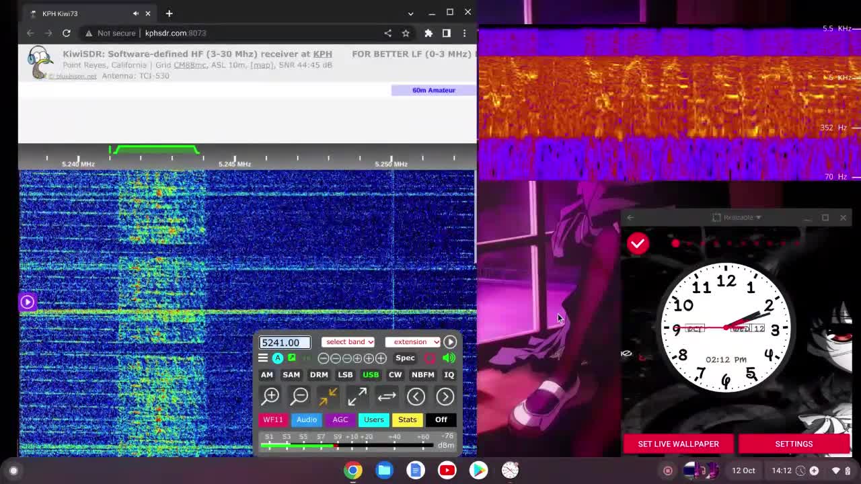Image resolution: width=861 pixels, height=484 pixels.
Task: Open the KPH link in page header
Action: click(x=322, y=54)
